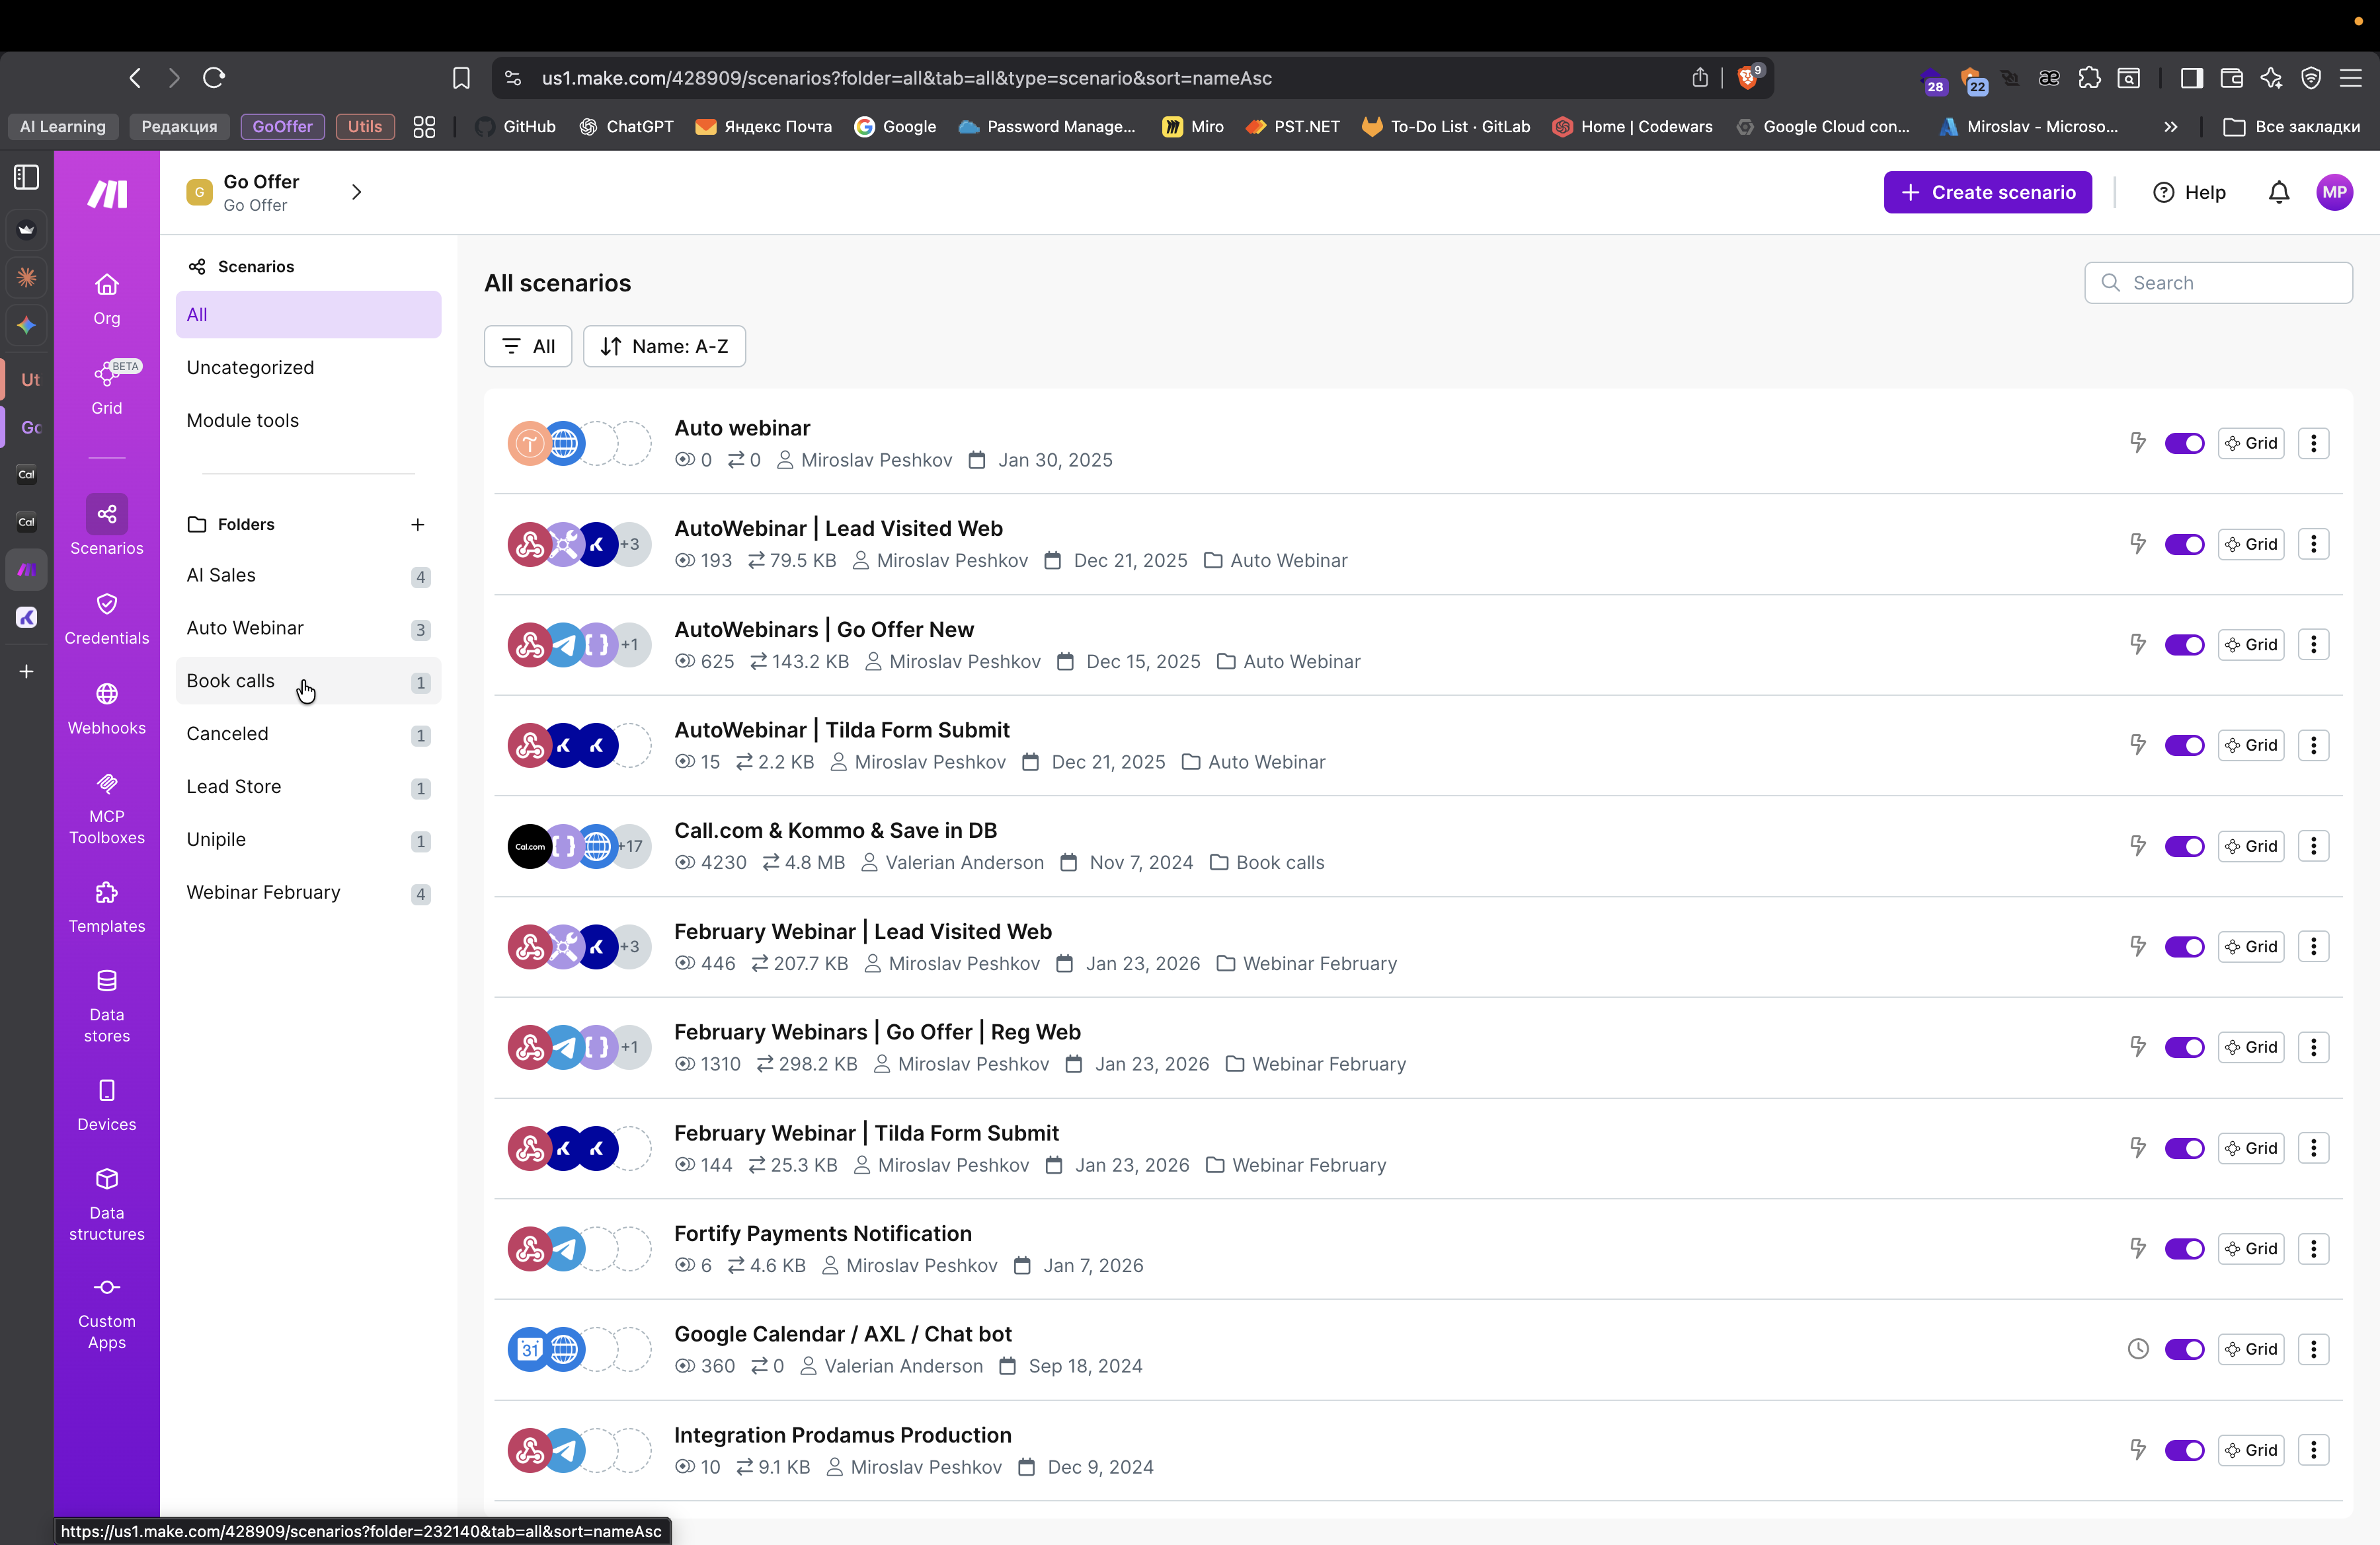Click the notifications bell icon

click(2278, 193)
